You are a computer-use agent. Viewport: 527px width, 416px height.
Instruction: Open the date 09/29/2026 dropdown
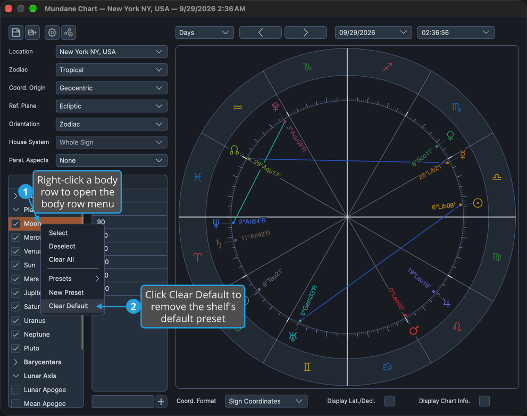coord(373,32)
